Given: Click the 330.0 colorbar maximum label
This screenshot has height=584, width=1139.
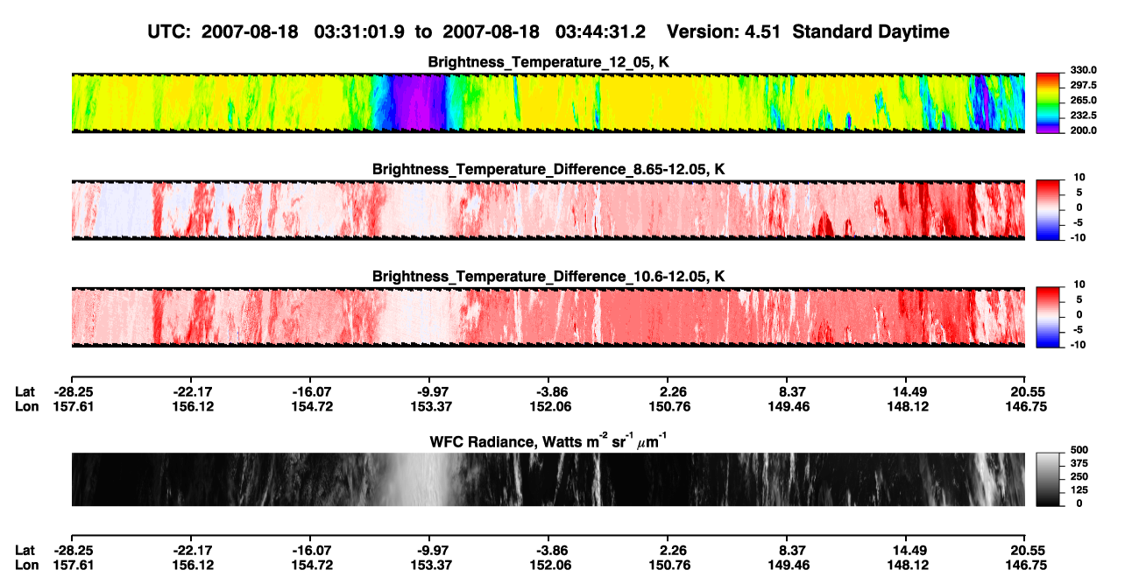Looking at the screenshot, I should click(x=1085, y=70).
